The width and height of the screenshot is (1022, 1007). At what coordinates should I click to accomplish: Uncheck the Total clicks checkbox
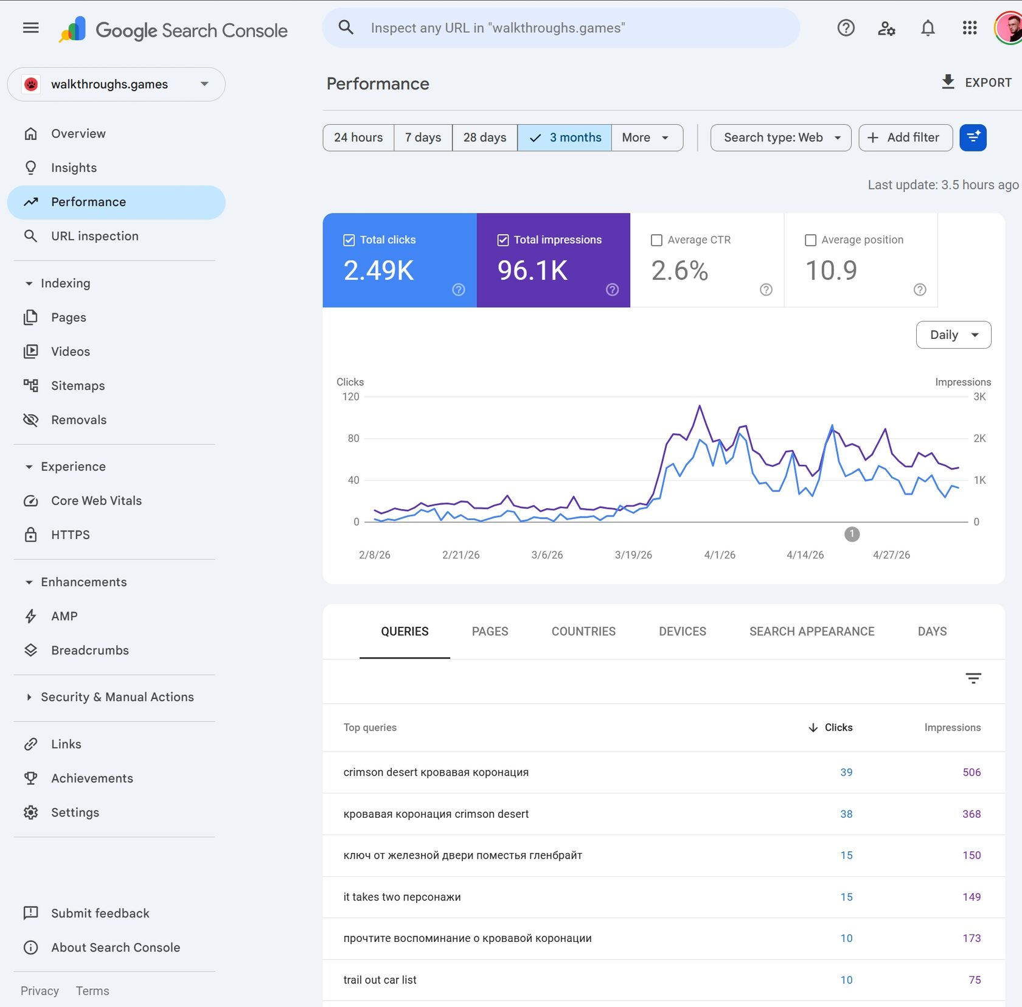coord(349,240)
